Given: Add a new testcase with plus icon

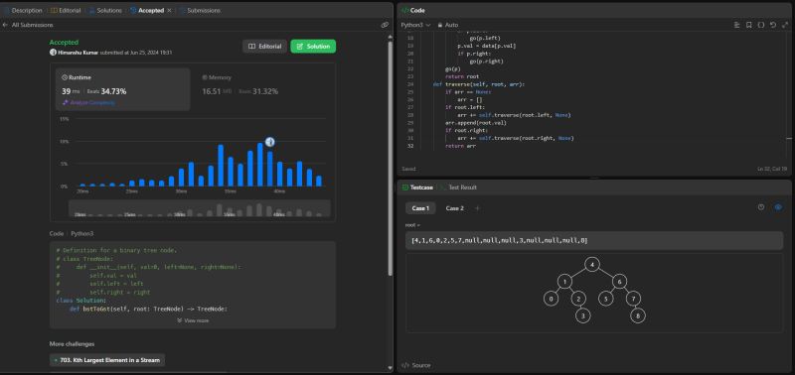Looking at the screenshot, I should coord(477,208).
